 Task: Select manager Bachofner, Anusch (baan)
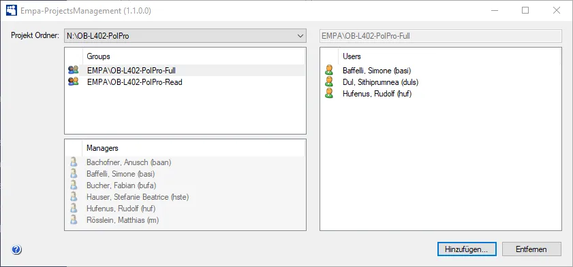pyautogui.click(x=129, y=162)
